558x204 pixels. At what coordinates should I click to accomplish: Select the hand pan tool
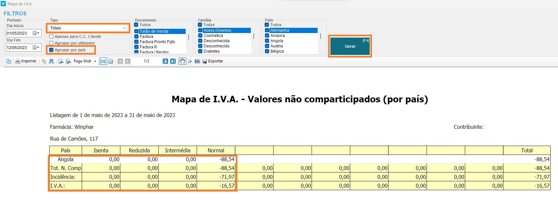(182, 61)
